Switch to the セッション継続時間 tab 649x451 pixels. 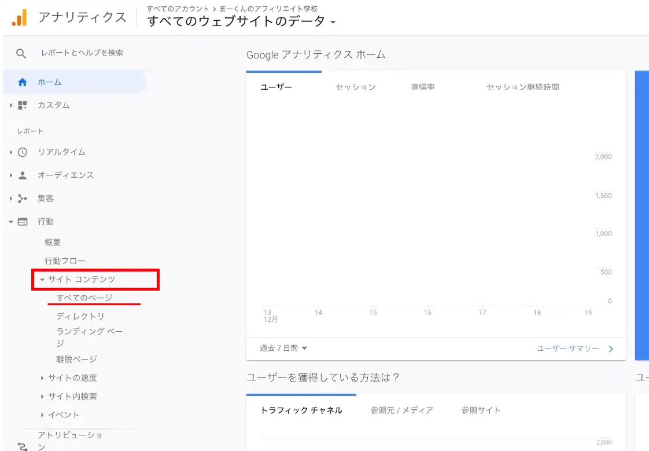coord(523,87)
